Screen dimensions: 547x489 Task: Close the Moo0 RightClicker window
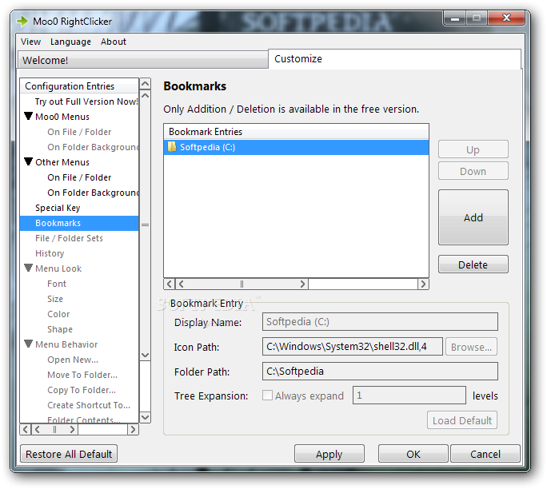tap(506, 18)
